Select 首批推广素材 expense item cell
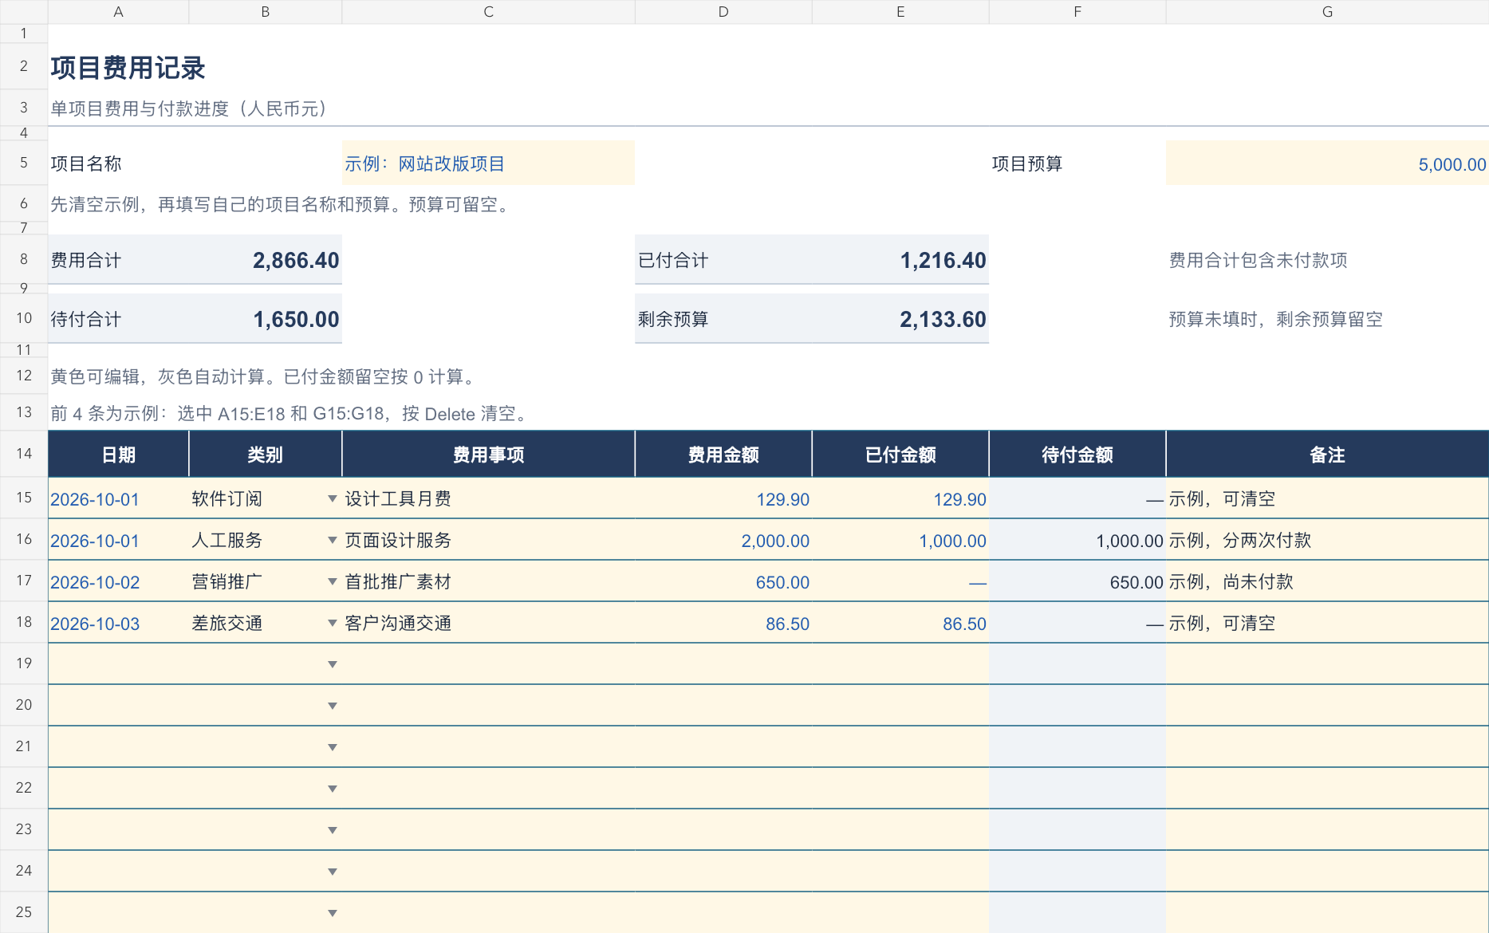Viewport: 1489px width, 933px height. (488, 582)
